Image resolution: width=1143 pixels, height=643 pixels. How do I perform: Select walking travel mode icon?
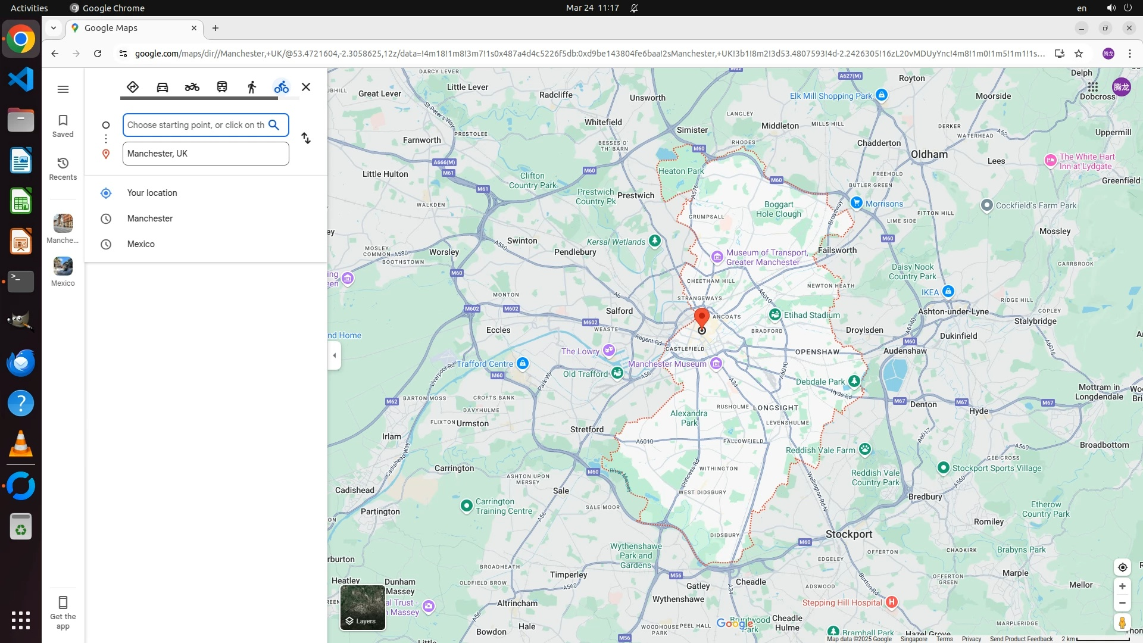click(252, 87)
